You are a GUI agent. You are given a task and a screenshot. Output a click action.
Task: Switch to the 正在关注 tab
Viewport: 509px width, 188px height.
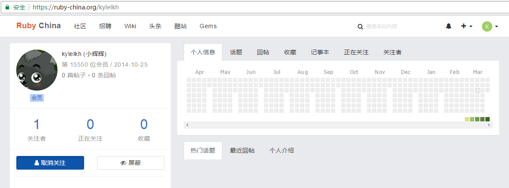tap(356, 52)
